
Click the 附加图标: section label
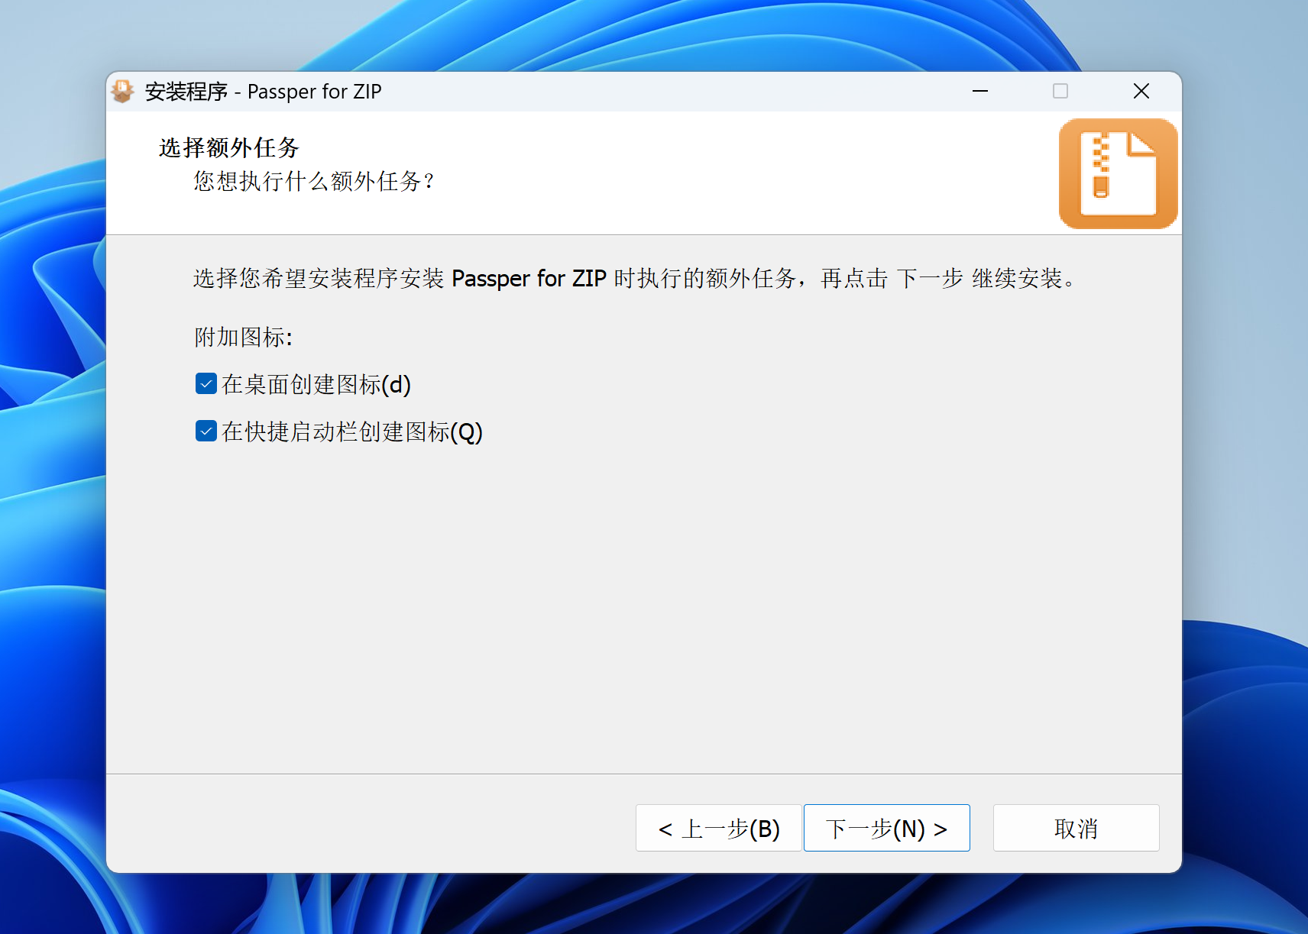(243, 337)
